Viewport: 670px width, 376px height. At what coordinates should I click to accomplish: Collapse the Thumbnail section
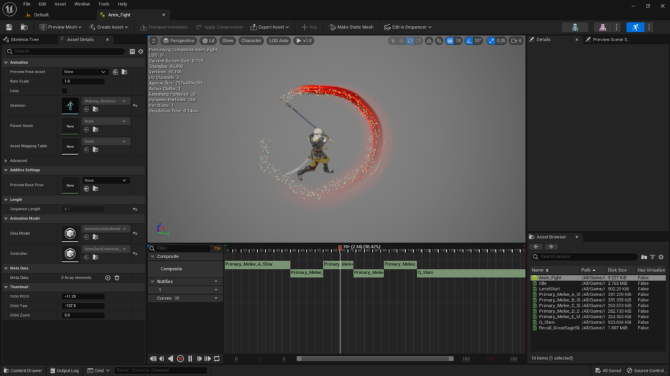pos(6,287)
